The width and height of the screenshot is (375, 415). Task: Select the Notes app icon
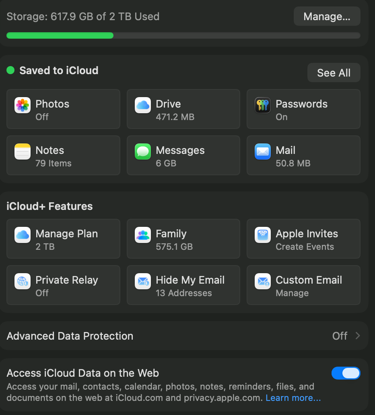pos(23,152)
